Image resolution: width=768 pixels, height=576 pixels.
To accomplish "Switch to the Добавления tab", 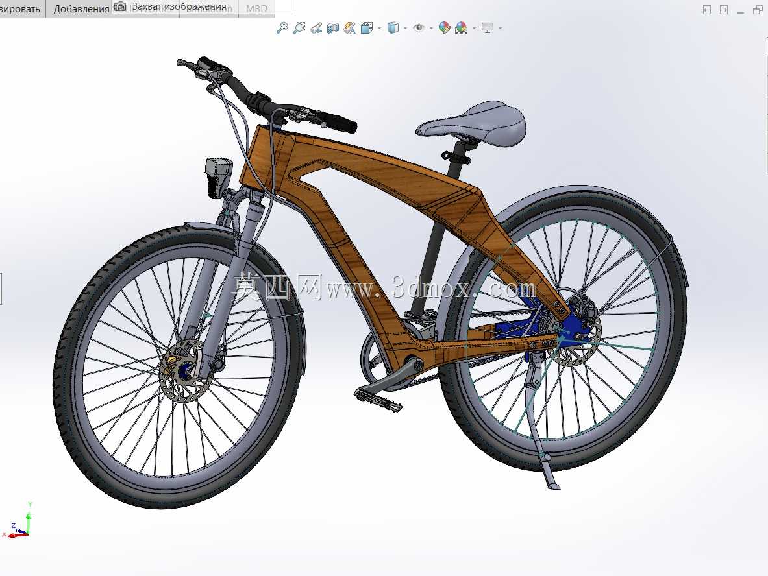I will tap(81, 9).
